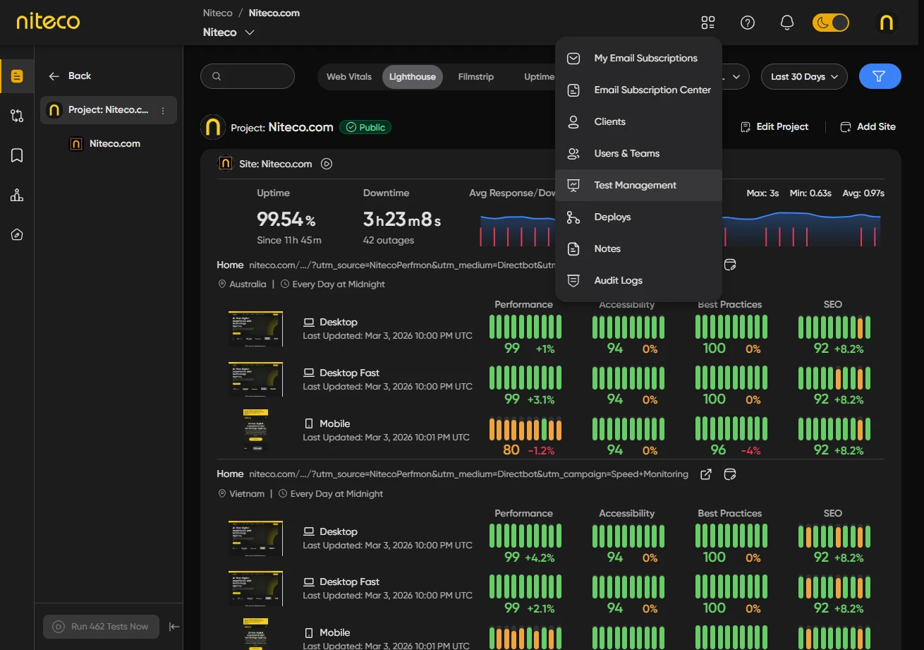Click the notification bell icon
This screenshot has height=650, width=924.
[787, 23]
